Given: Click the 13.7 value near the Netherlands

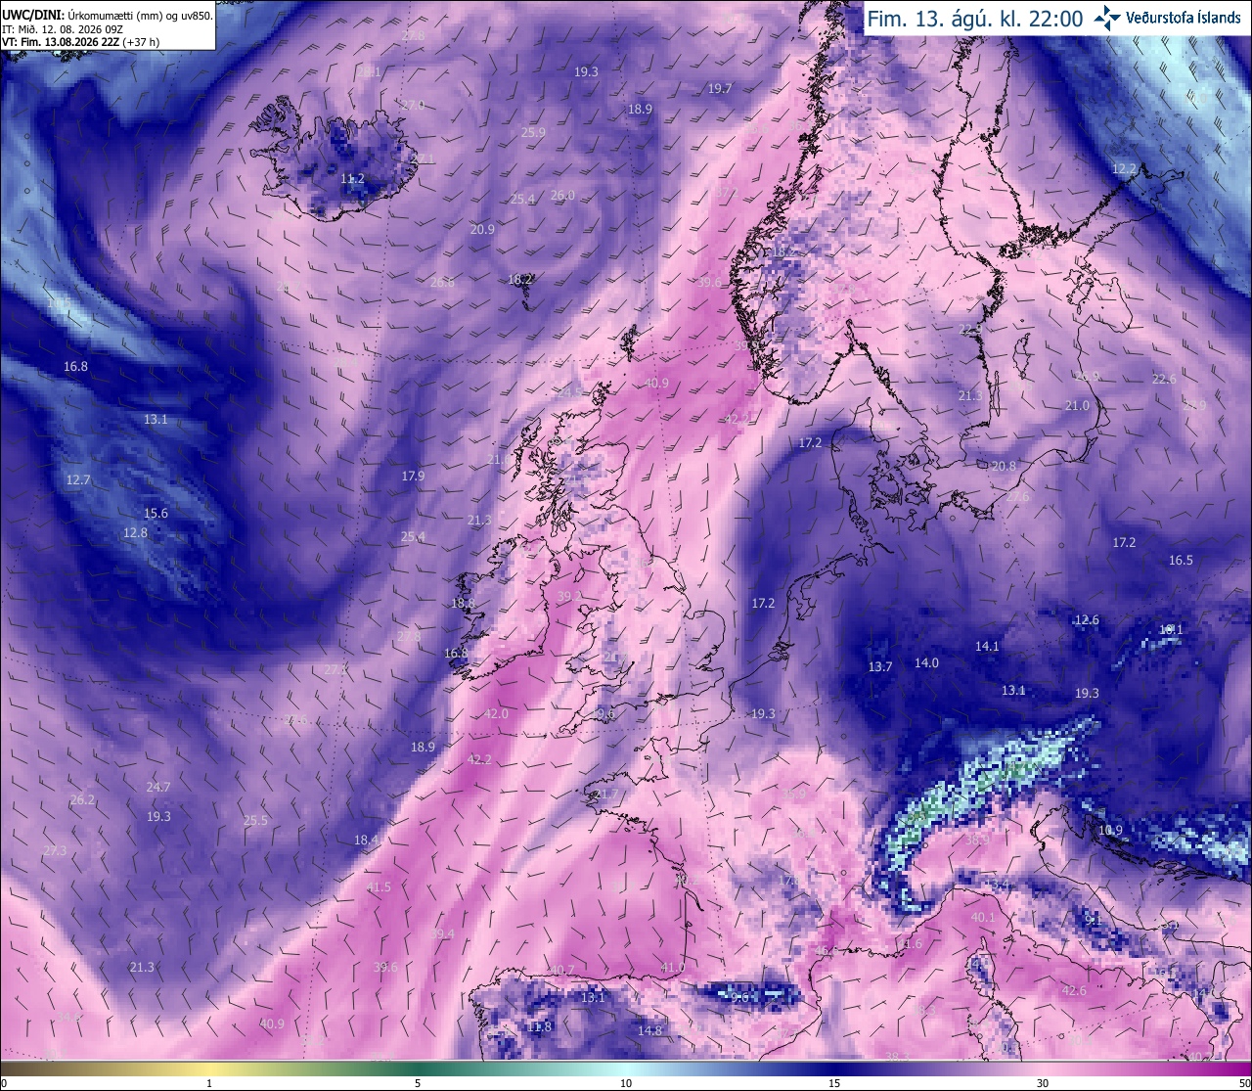Looking at the screenshot, I should point(880,667).
